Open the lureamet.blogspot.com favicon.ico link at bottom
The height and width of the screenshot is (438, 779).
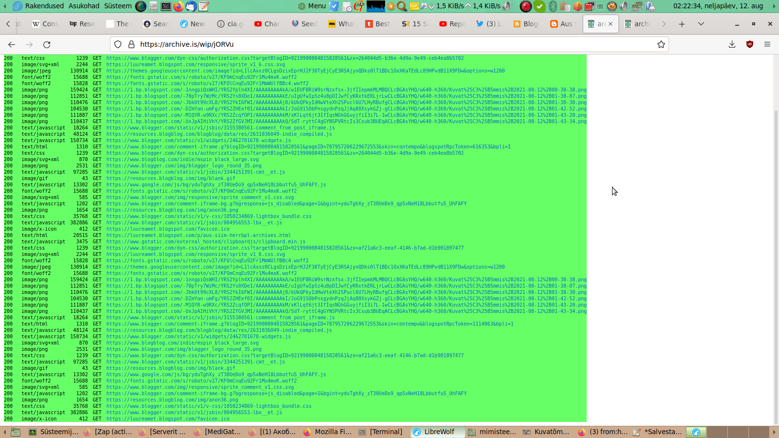pos(167,419)
